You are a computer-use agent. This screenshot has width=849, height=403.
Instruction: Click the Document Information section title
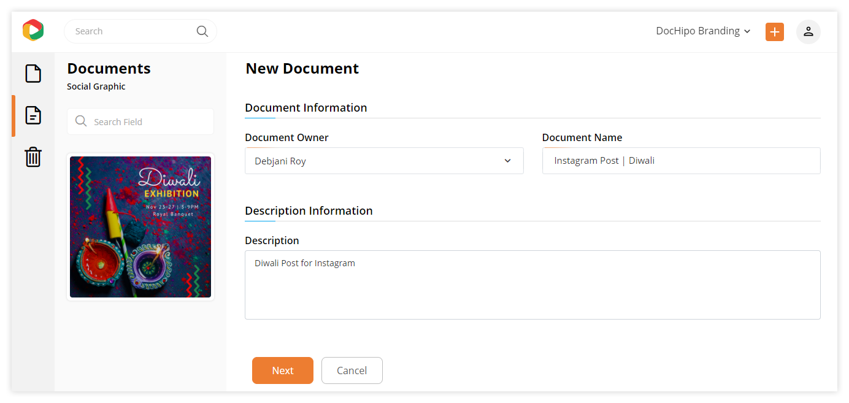point(306,108)
